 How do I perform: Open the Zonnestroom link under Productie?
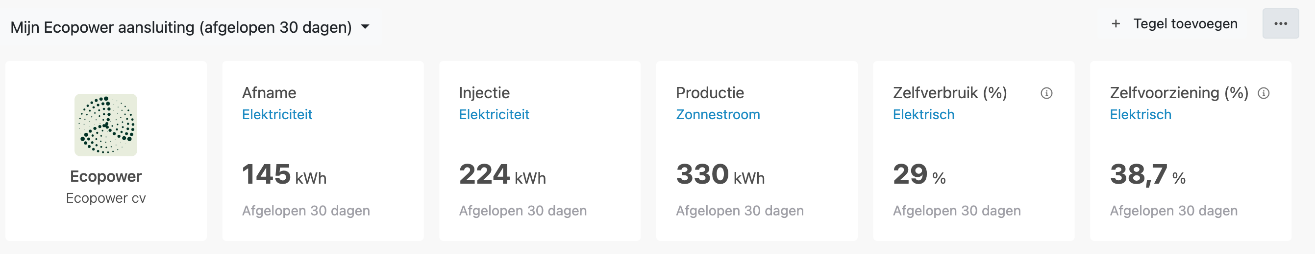tap(718, 114)
